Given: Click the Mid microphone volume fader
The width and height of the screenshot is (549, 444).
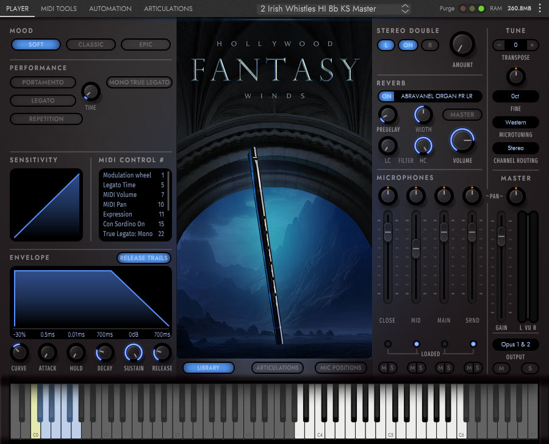Looking at the screenshot, I should pos(416,248).
